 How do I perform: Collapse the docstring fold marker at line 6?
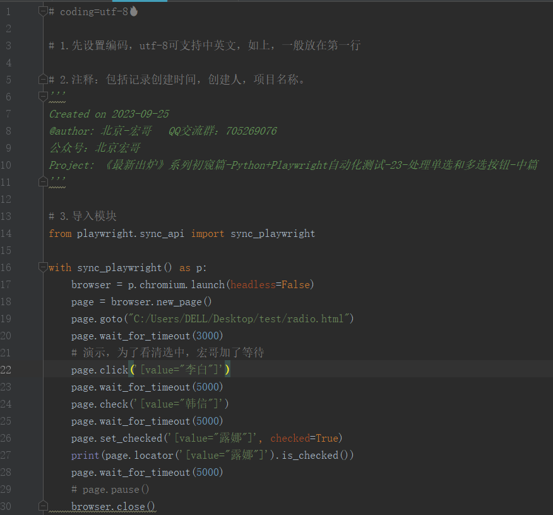pos(43,96)
